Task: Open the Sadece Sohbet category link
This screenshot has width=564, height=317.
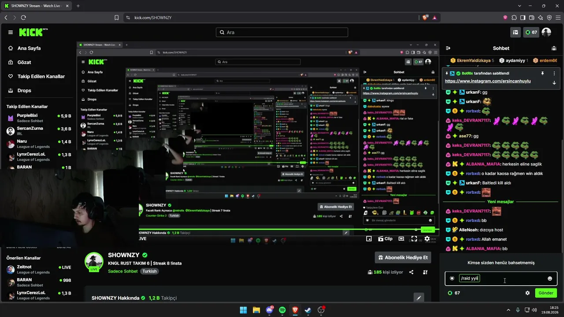Action: point(123,271)
